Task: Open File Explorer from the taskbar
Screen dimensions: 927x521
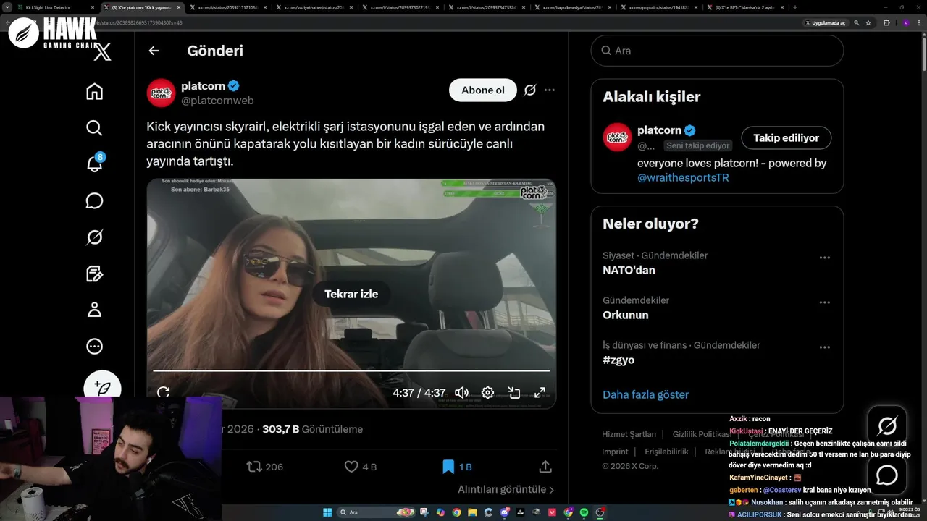Action: point(472,512)
